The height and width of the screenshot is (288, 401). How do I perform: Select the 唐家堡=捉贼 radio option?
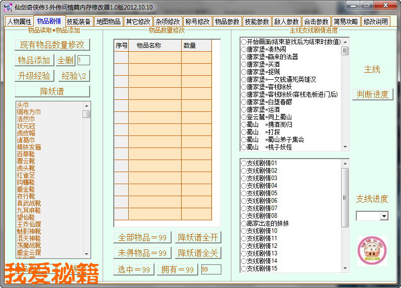[x=244, y=72]
